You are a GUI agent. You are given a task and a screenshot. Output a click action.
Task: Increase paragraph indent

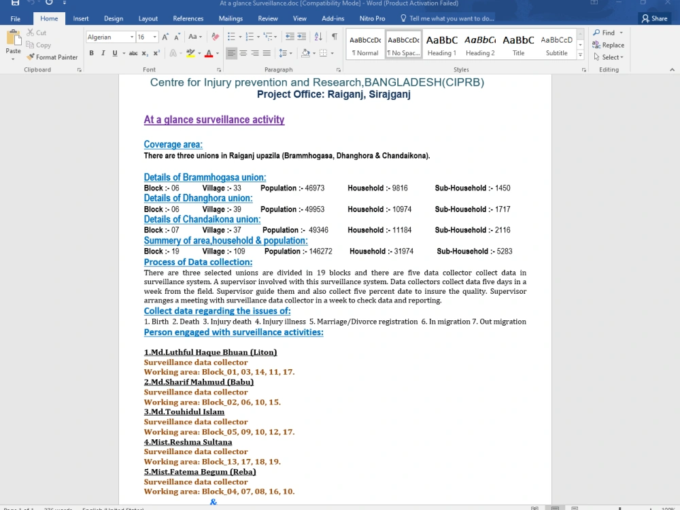pyautogui.click(x=301, y=37)
